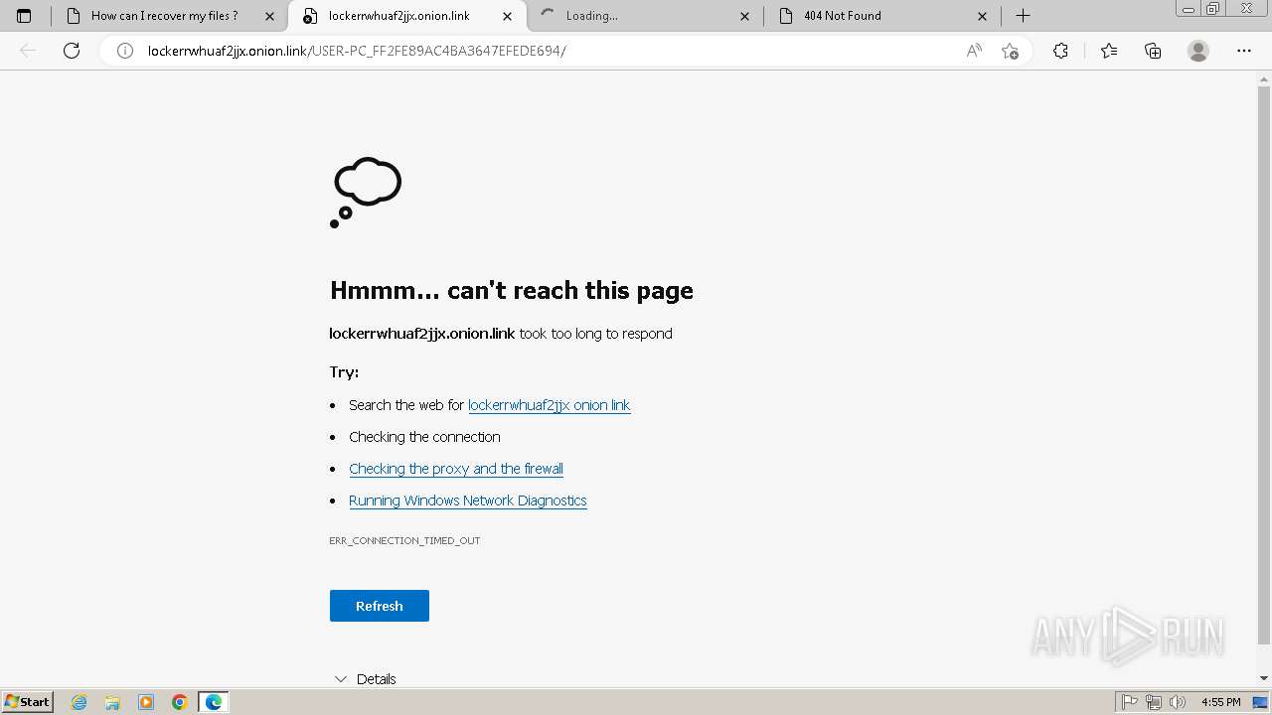1272x715 pixels.
Task: Click the blue Refresh button
Action: click(380, 606)
